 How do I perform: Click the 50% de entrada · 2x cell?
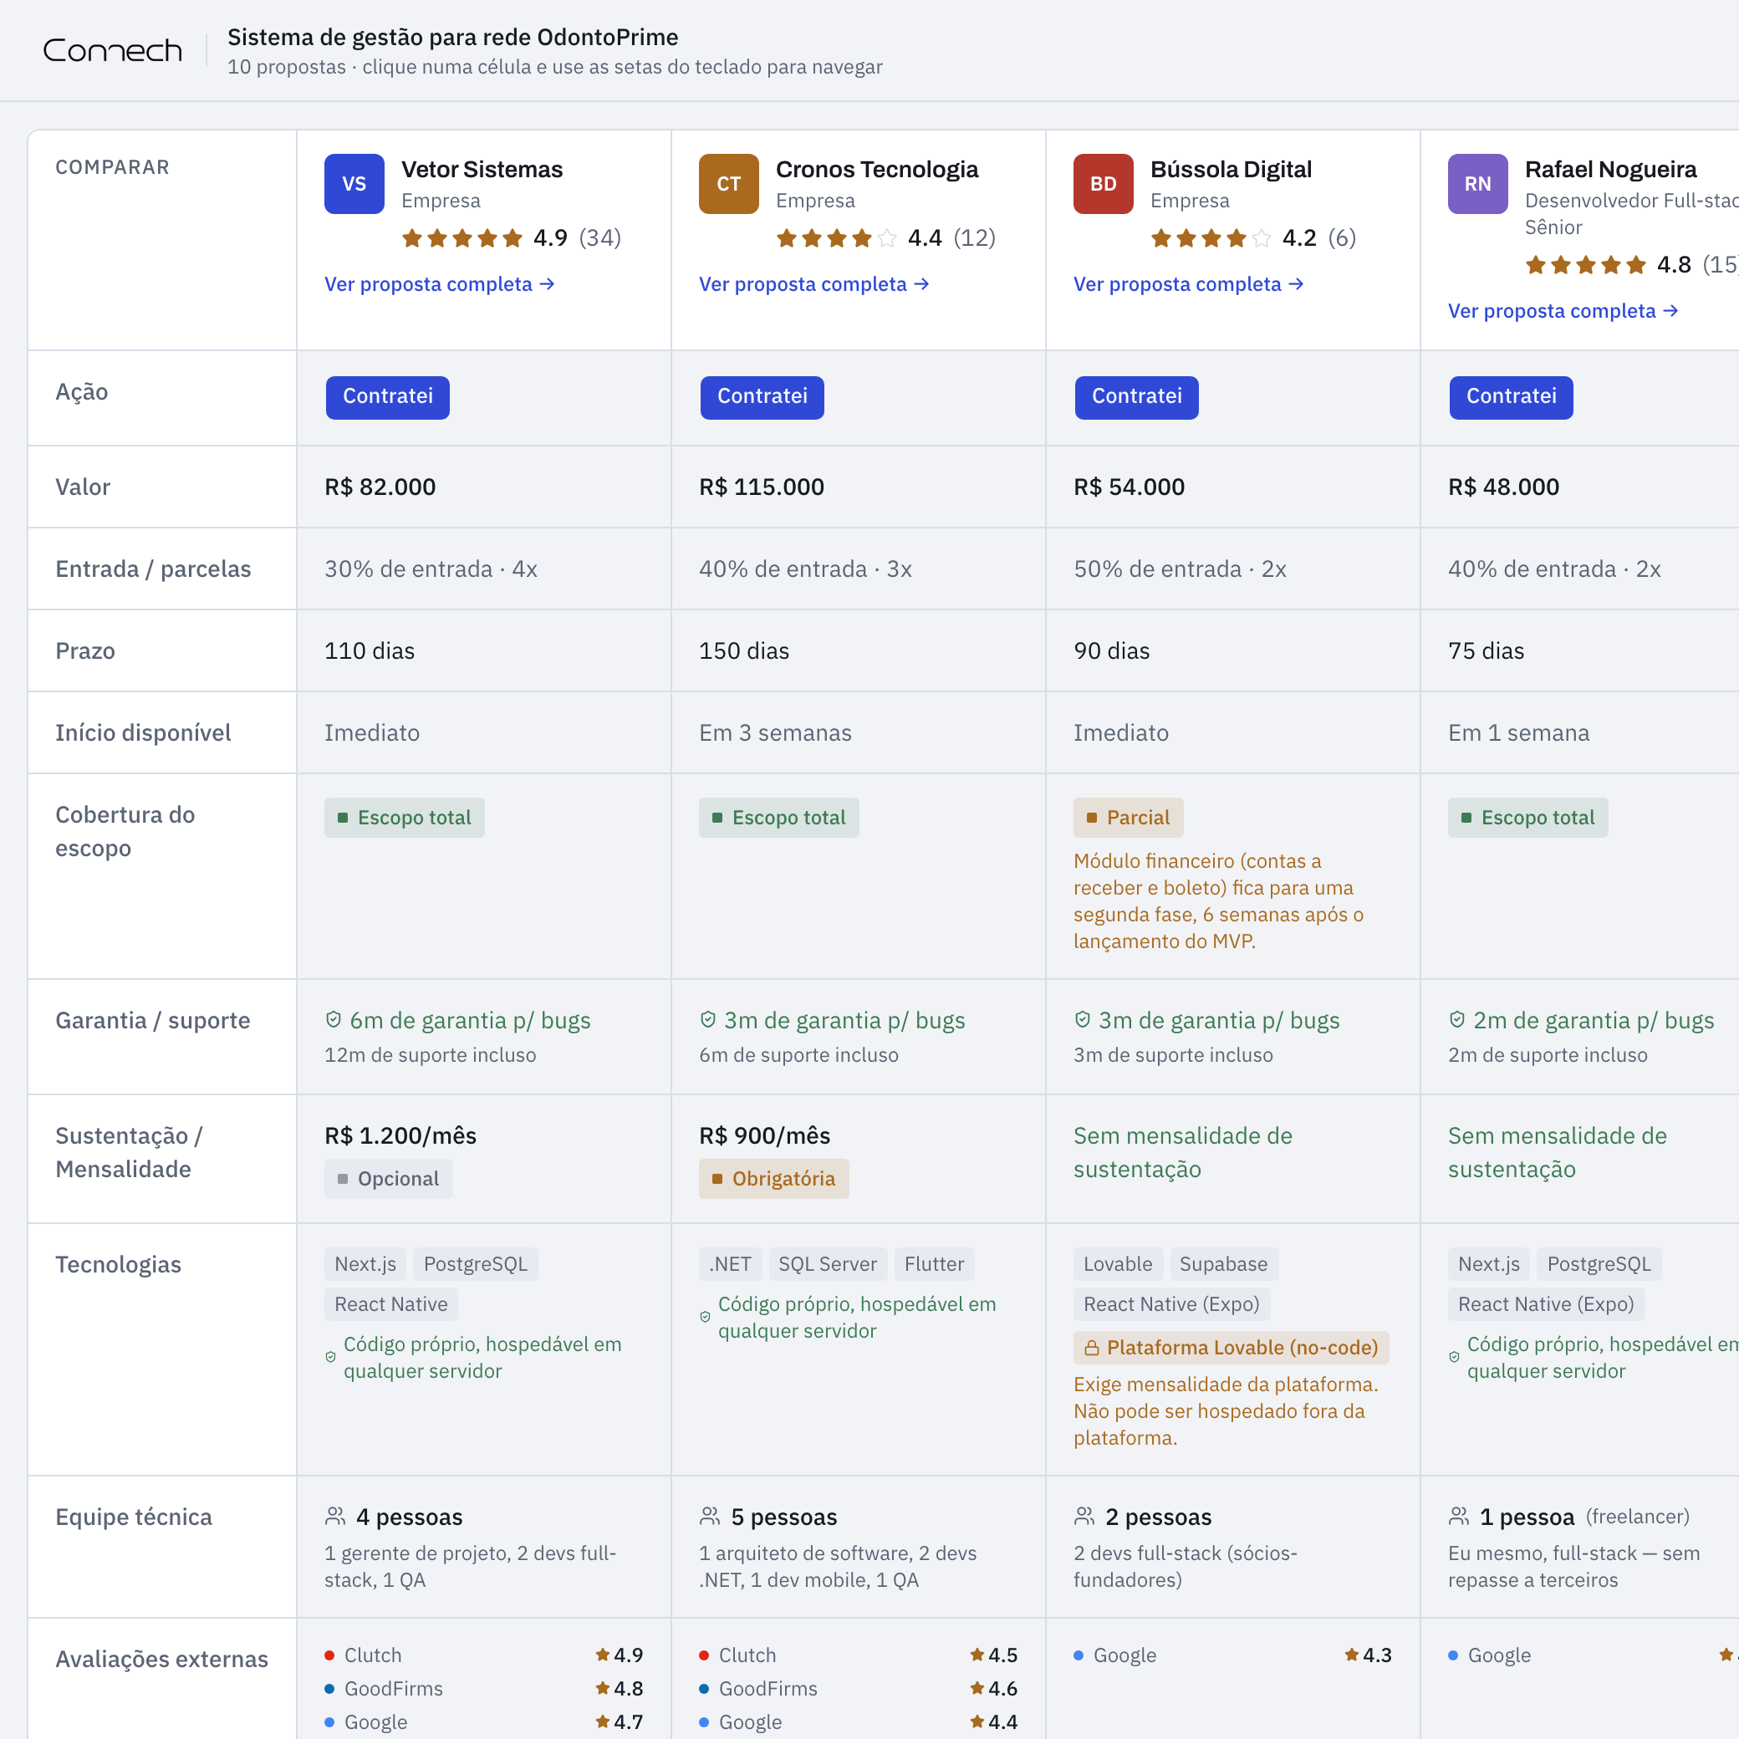coord(1232,569)
